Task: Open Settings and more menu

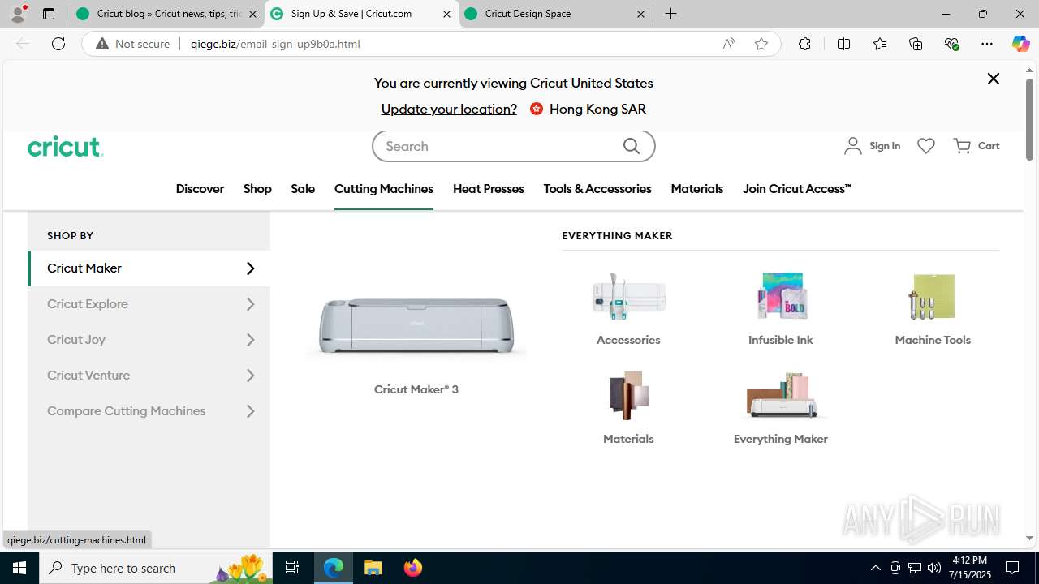Action: pyautogui.click(x=987, y=44)
